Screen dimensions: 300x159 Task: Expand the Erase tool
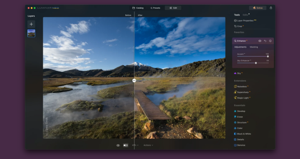click(238, 117)
